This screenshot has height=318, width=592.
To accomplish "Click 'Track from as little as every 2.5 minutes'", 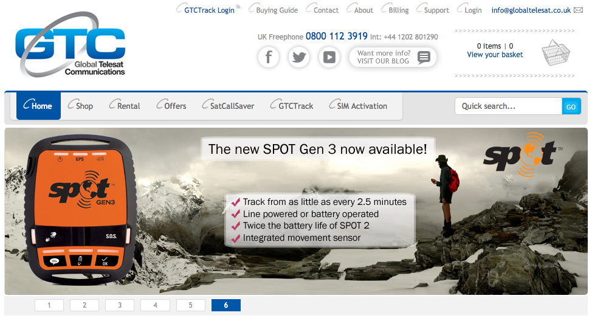I will coord(325,202).
